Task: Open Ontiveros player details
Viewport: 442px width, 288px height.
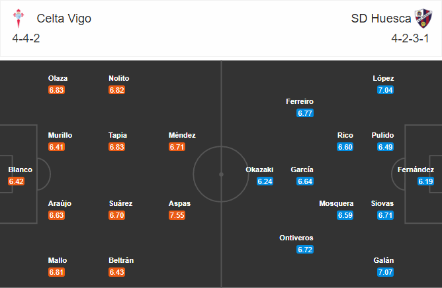Action: tap(296, 238)
